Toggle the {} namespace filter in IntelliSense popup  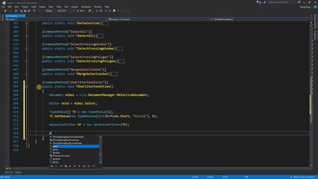[84, 166]
